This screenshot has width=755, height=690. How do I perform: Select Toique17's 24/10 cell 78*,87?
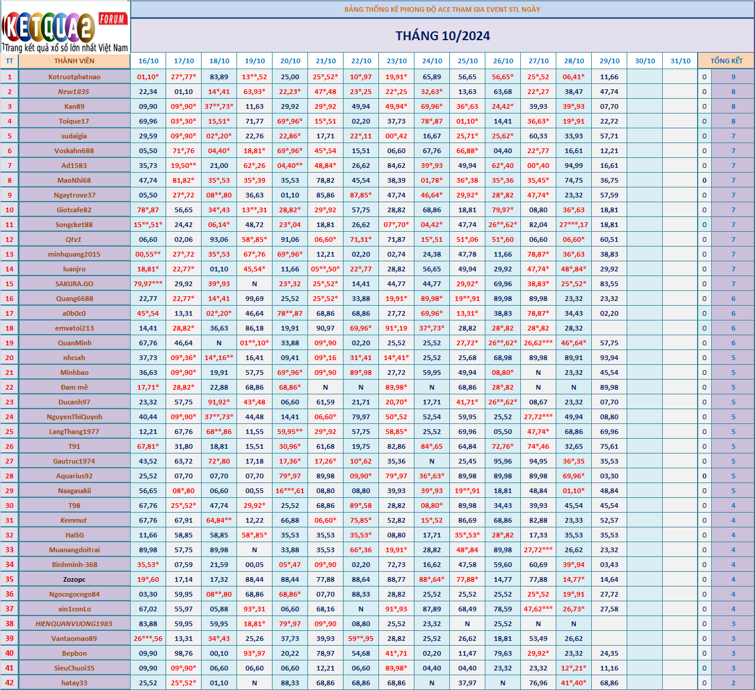pos(432,121)
